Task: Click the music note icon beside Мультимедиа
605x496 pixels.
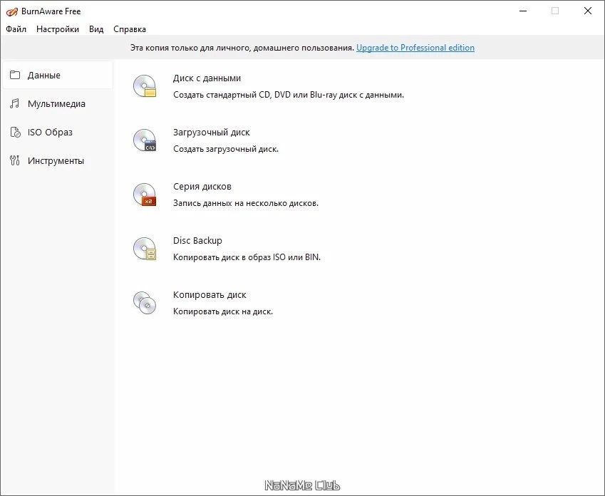Action: [15, 103]
